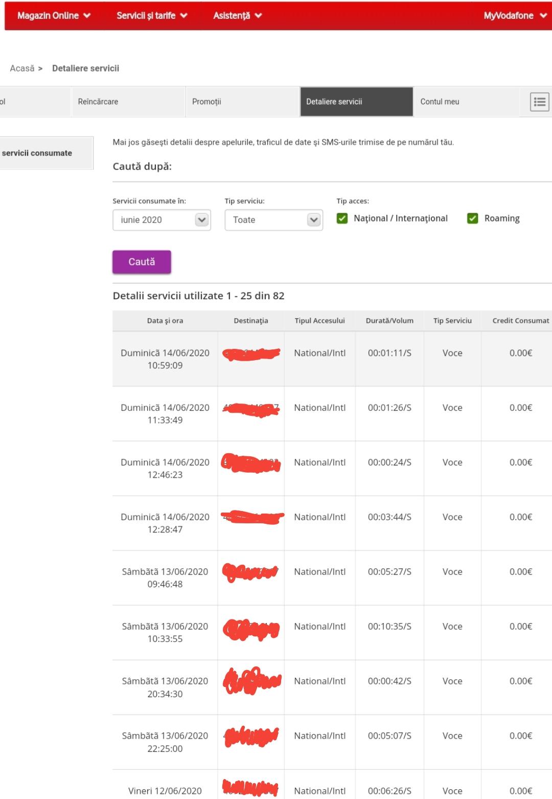Select the 14/06/2020 10:59:09 call row

point(332,359)
